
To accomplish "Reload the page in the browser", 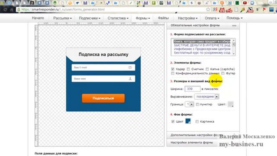I will (5, 10).
